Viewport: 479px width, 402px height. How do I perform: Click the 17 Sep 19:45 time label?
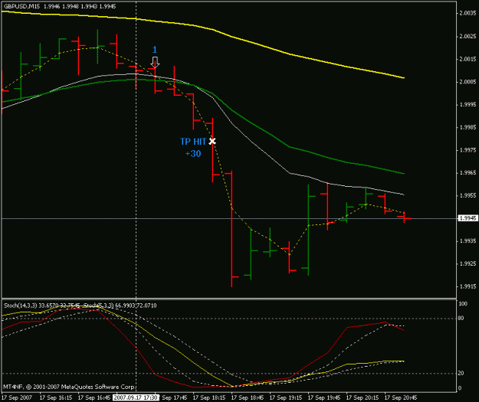(x=324, y=397)
